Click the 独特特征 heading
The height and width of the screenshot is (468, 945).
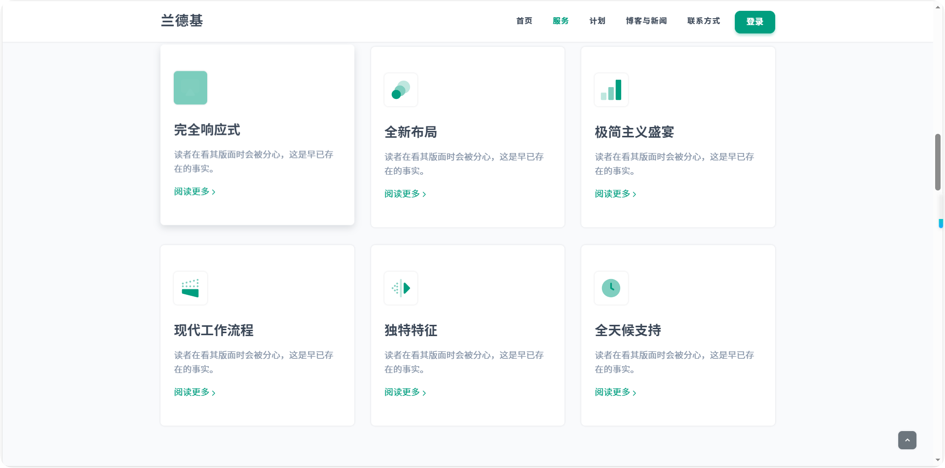pyautogui.click(x=411, y=330)
